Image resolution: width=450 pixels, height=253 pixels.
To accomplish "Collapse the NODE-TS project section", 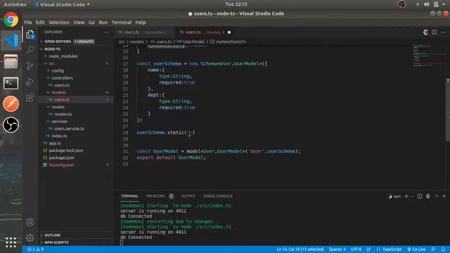I will [77, 49].
